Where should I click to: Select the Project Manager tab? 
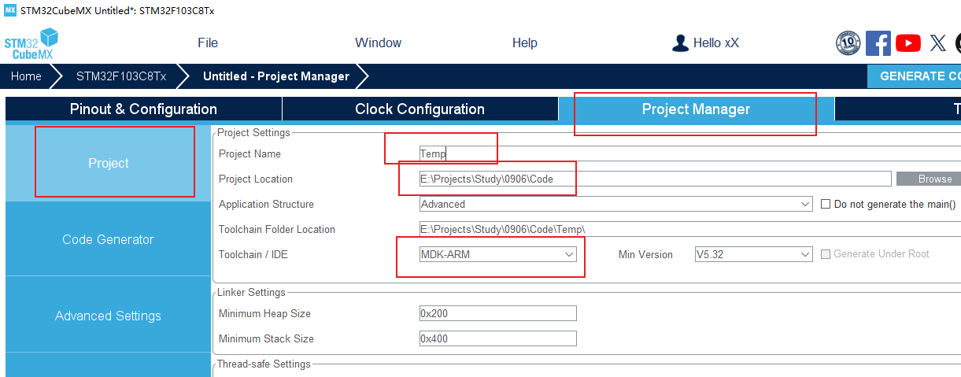(697, 109)
